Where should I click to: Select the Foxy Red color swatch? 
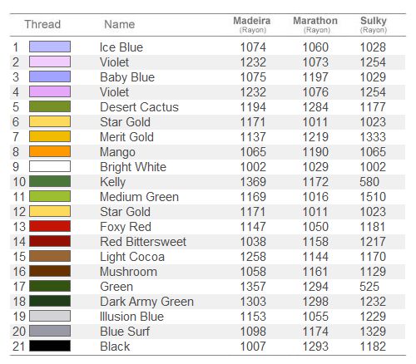[x=50, y=226]
